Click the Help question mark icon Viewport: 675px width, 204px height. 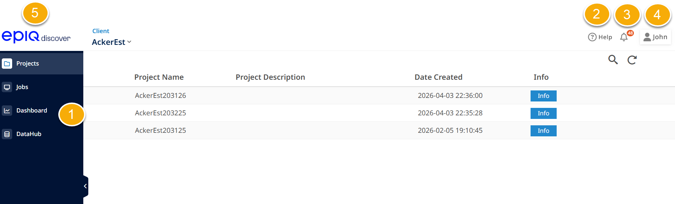pyautogui.click(x=592, y=37)
